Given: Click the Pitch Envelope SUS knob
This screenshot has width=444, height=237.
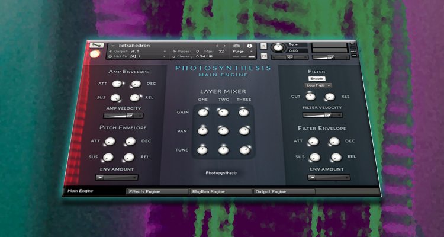Looking at the screenshot, I should click(108, 157).
